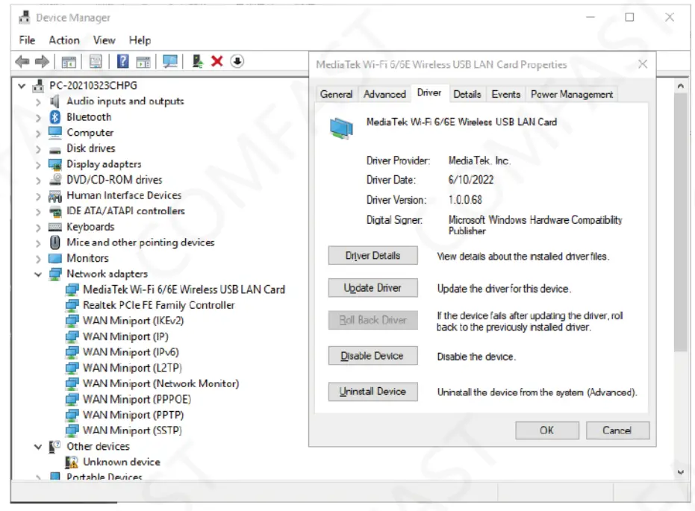
Task: Click the Update Driver button
Action: (373, 287)
